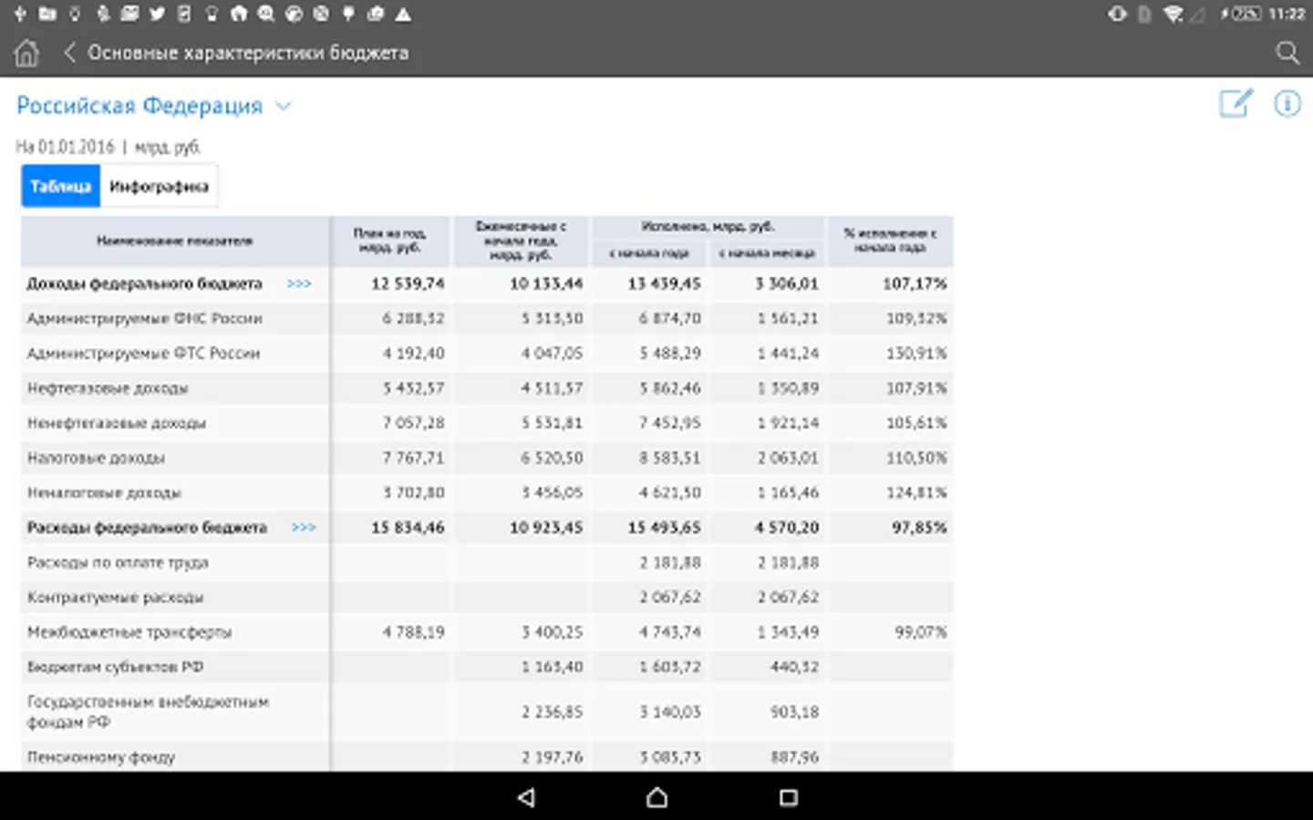The image size is (1313, 820).
Task: Tap the 99,07% value for Межбюджетные трансферты
Action: [x=920, y=631]
